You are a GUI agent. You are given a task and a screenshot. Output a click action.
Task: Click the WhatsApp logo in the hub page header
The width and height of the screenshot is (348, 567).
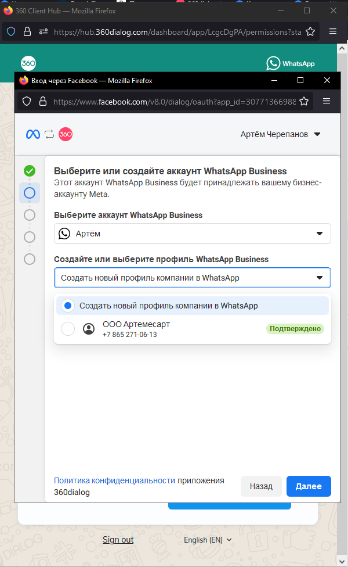[x=291, y=63]
